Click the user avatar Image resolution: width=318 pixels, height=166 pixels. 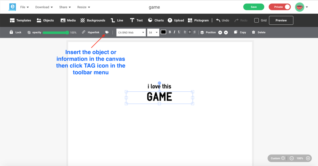pyautogui.click(x=300, y=7)
